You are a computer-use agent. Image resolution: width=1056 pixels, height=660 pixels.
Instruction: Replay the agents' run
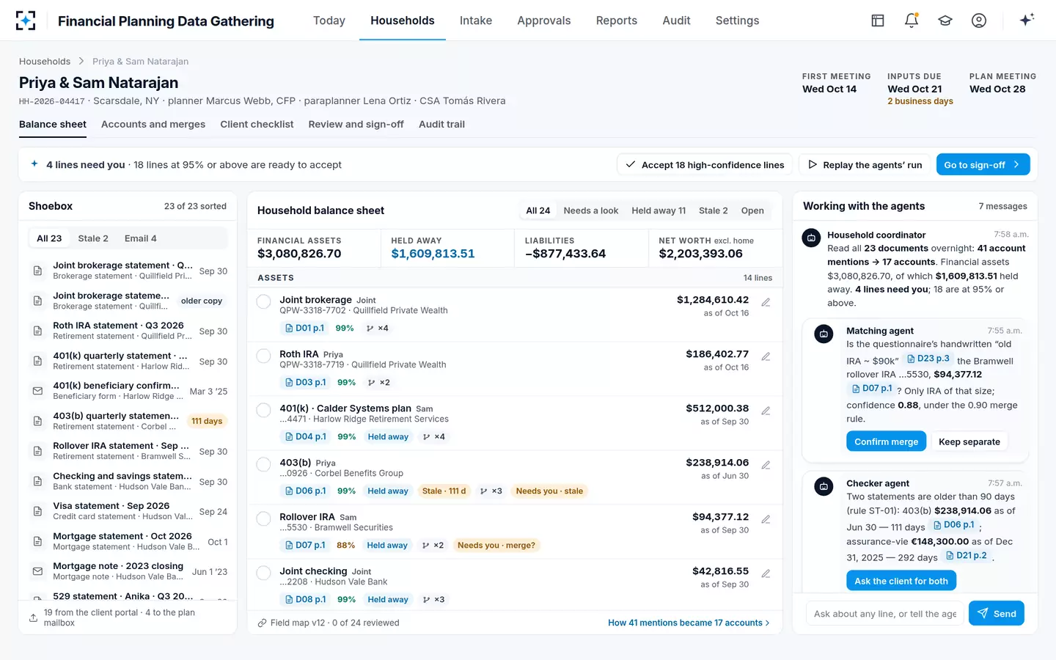[865, 165]
